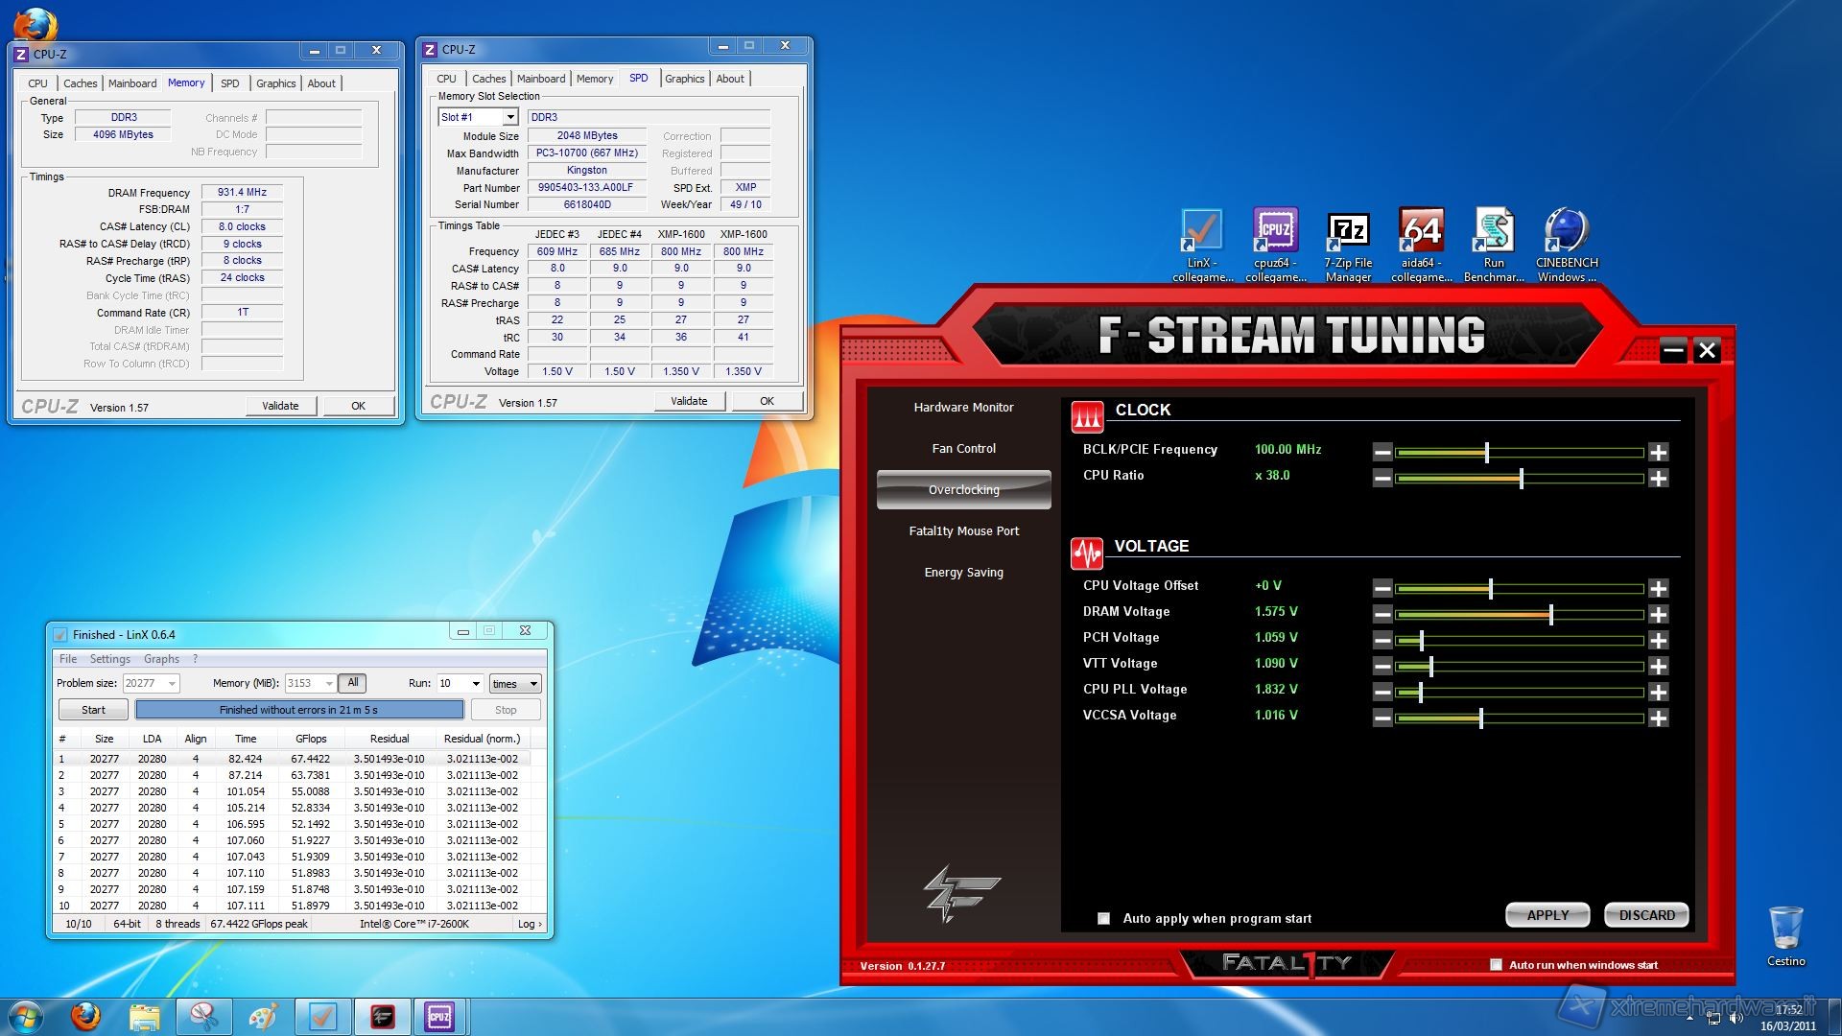Image resolution: width=1842 pixels, height=1036 pixels.
Task: Click Firefox icon in taskbar
Action: [x=85, y=1016]
